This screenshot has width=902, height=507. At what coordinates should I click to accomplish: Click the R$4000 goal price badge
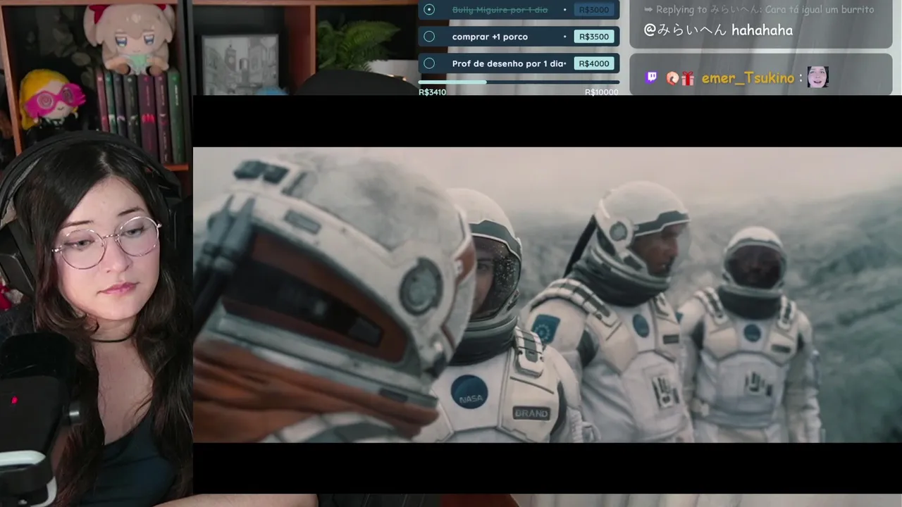(x=594, y=63)
